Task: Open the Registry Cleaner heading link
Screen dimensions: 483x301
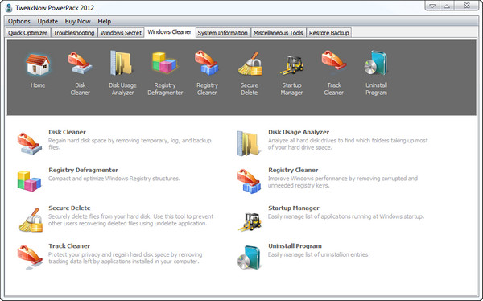Action: pyautogui.click(x=293, y=170)
